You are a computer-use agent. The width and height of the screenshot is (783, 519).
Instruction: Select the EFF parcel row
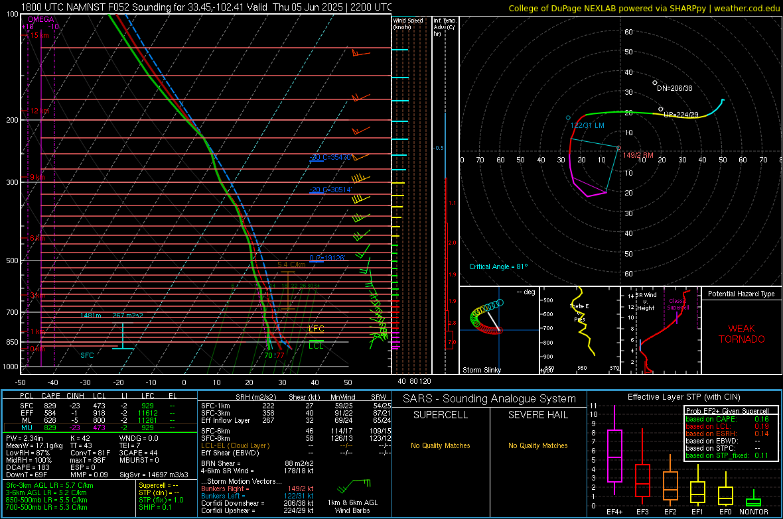click(x=99, y=413)
